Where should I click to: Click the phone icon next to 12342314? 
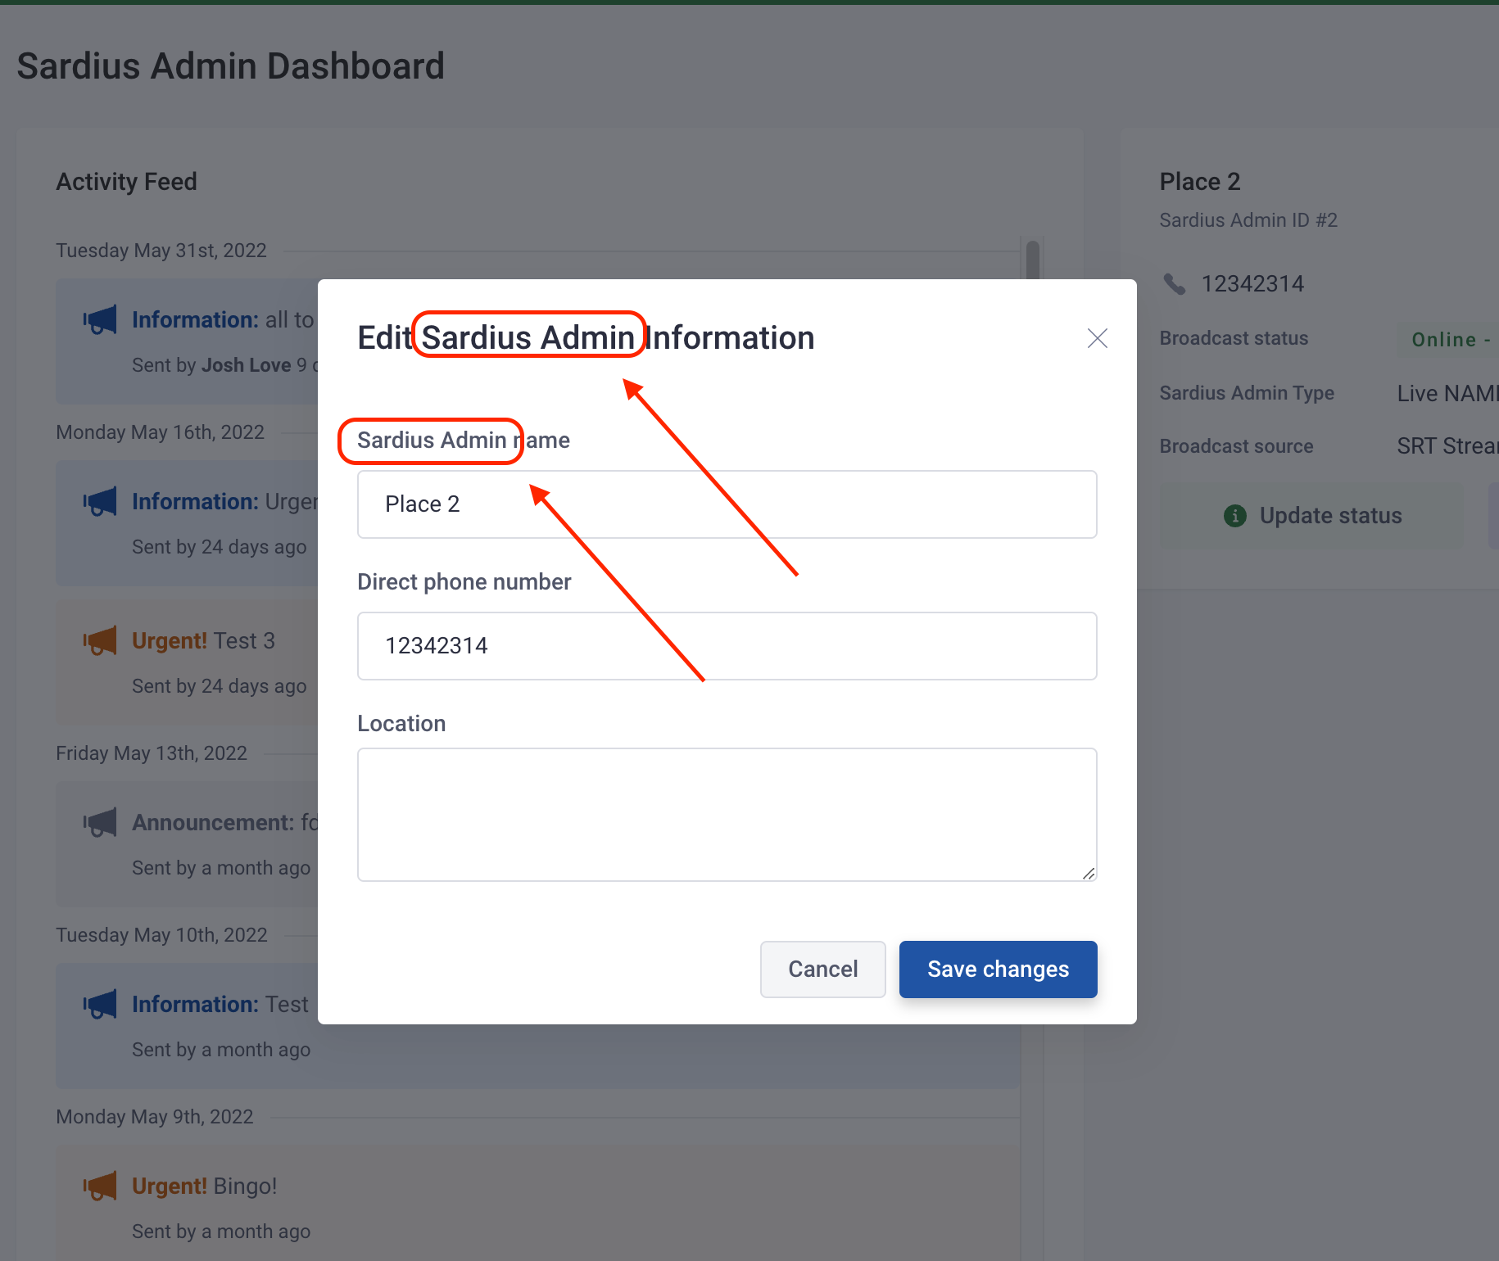[1175, 284]
